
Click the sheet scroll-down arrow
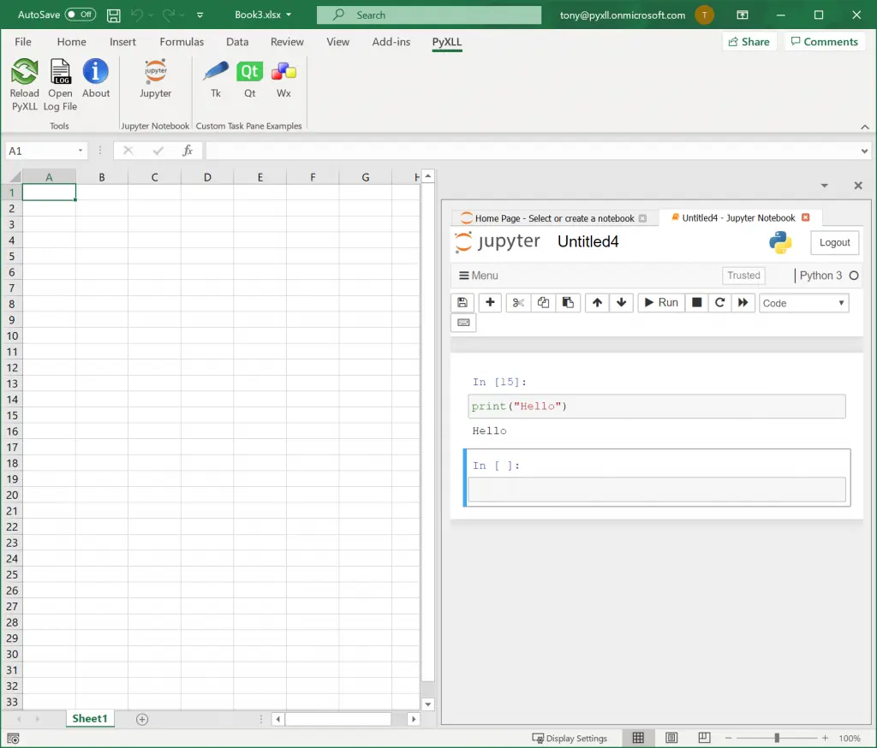pyautogui.click(x=428, y=704)
